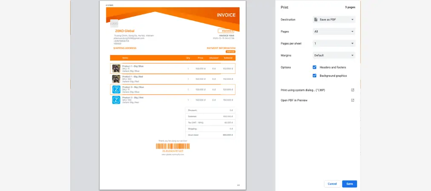
Task: Choose Open PDF in Preview
Action: click(x=294, y=100)
